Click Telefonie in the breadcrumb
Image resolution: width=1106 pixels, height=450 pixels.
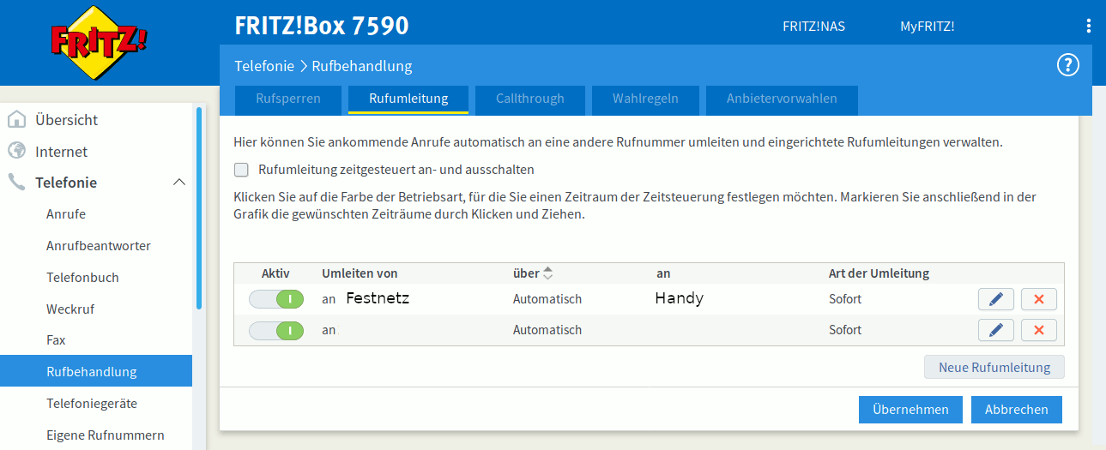click(x=264, y=66)
